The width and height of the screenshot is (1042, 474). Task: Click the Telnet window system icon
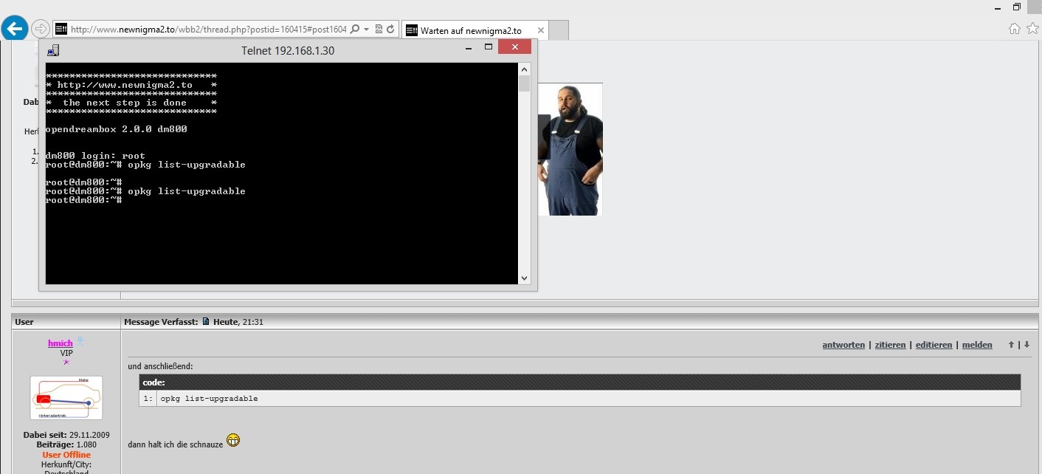coord(53,50)
